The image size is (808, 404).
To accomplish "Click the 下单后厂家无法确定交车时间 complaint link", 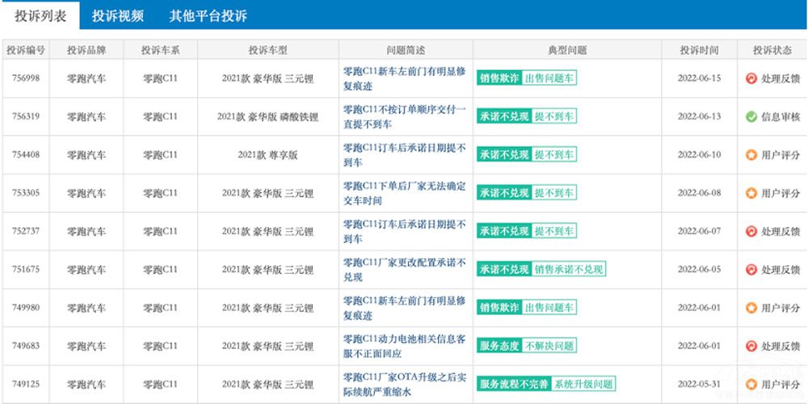I will click(x=404, y=193).
